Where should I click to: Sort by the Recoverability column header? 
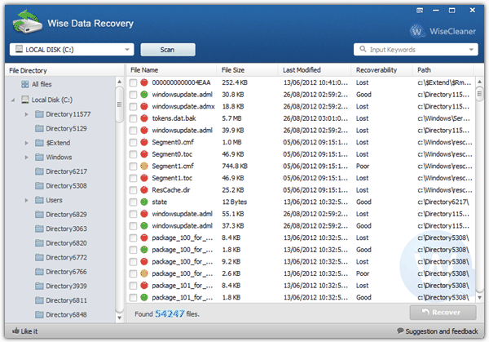pos(382,70)
